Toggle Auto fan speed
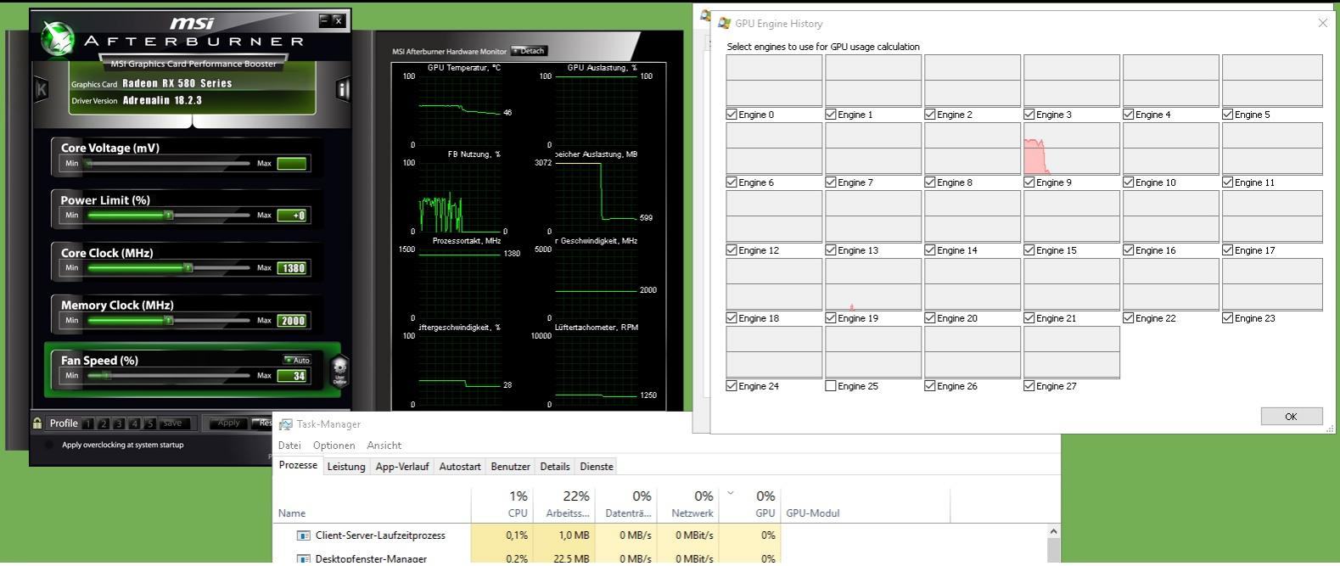The height and width of the screenshot is (566, 1340). pos(297,360)
